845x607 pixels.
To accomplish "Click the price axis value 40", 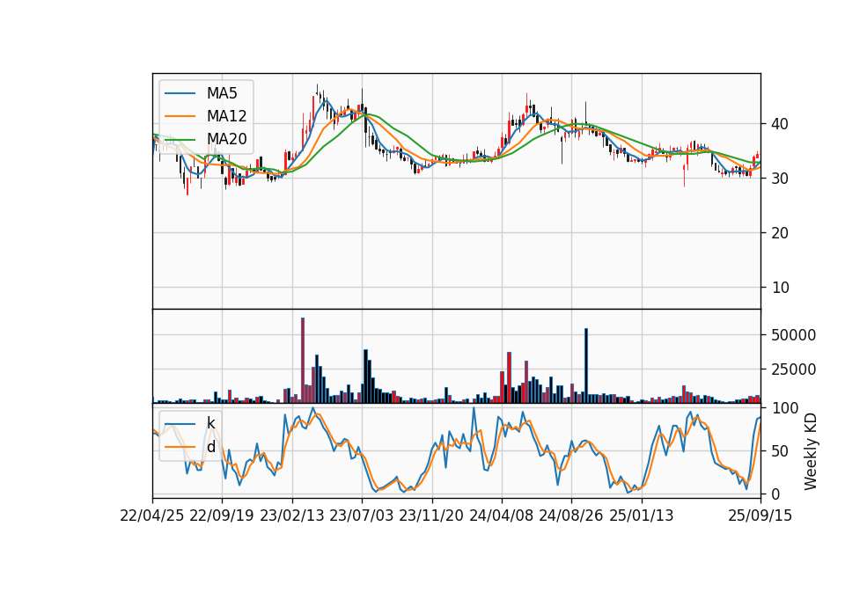I will (780, 124).
